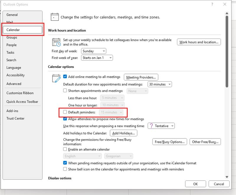Viewport: 236px width, 195px height.
Task: Click Add Holidays button
Action: 124,133
